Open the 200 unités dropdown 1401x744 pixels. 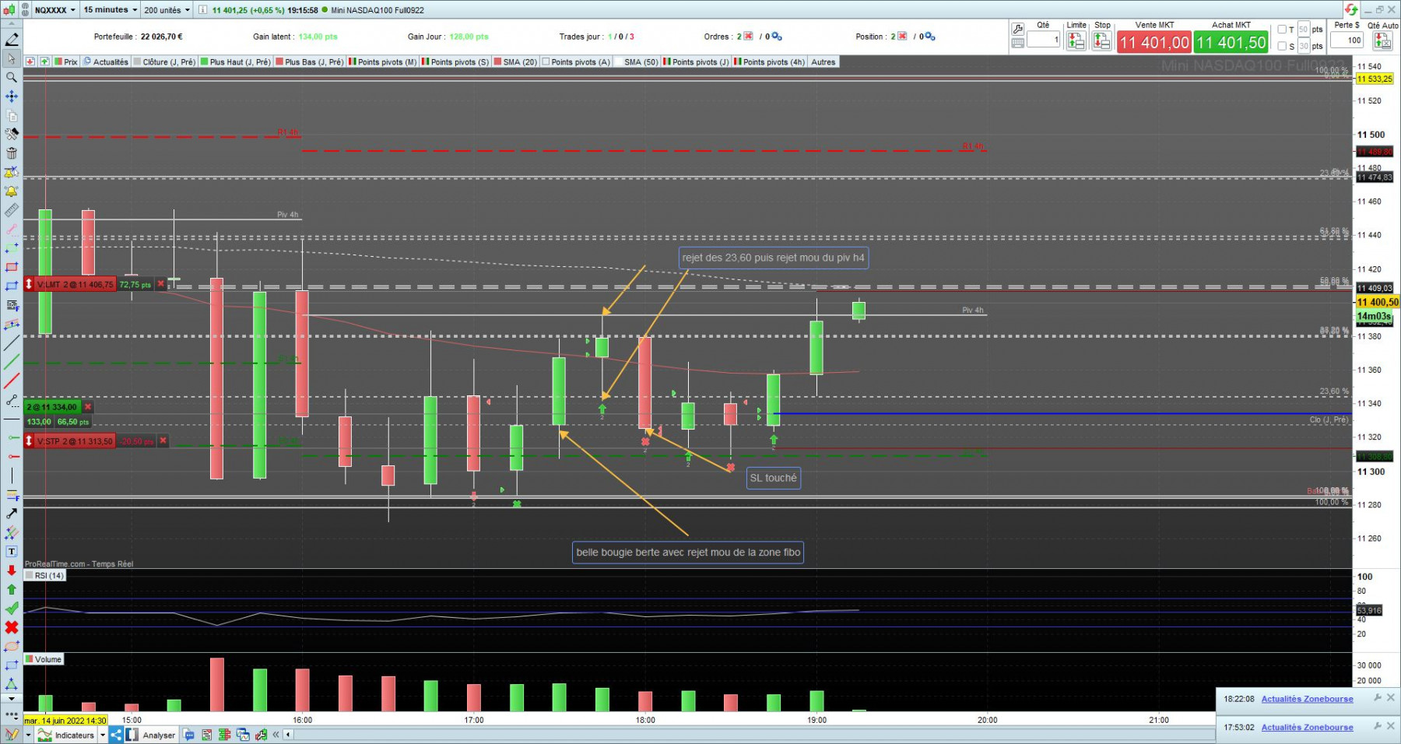(x=167, y=10)
